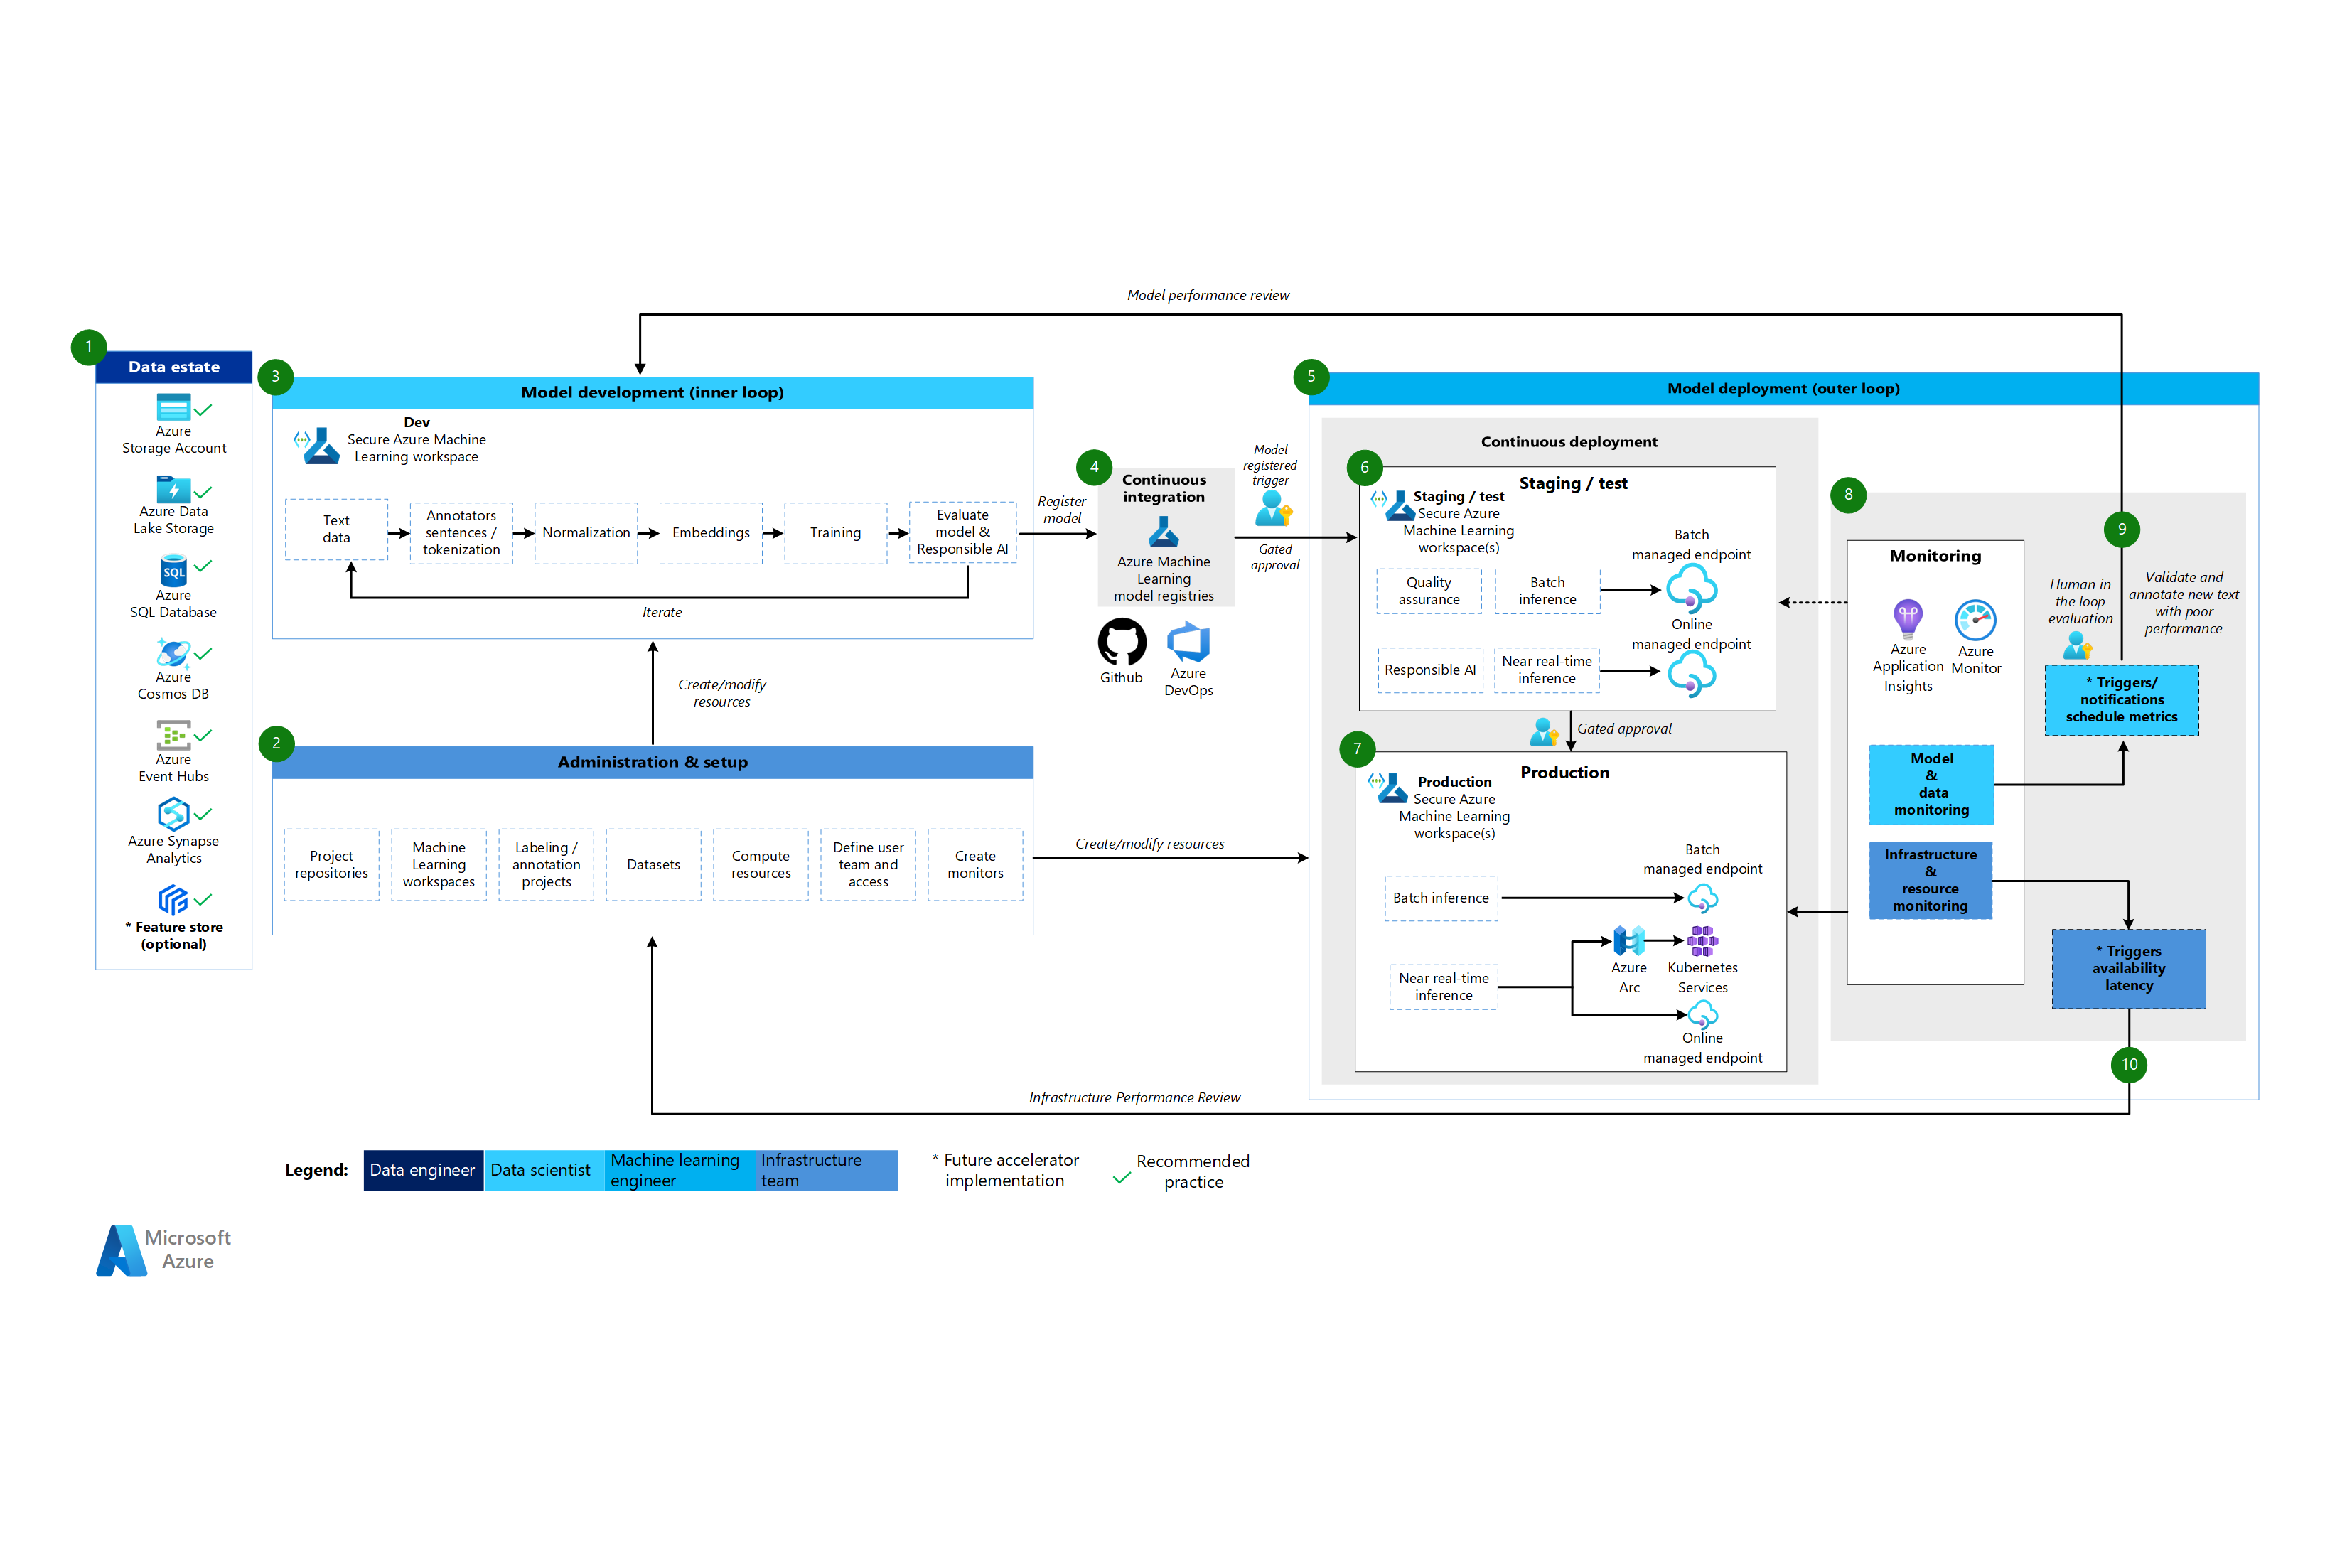Click the Infrastructure team legend swatch
The height and width of the screenshot is (1568, 2352).
coord(826,1170)
